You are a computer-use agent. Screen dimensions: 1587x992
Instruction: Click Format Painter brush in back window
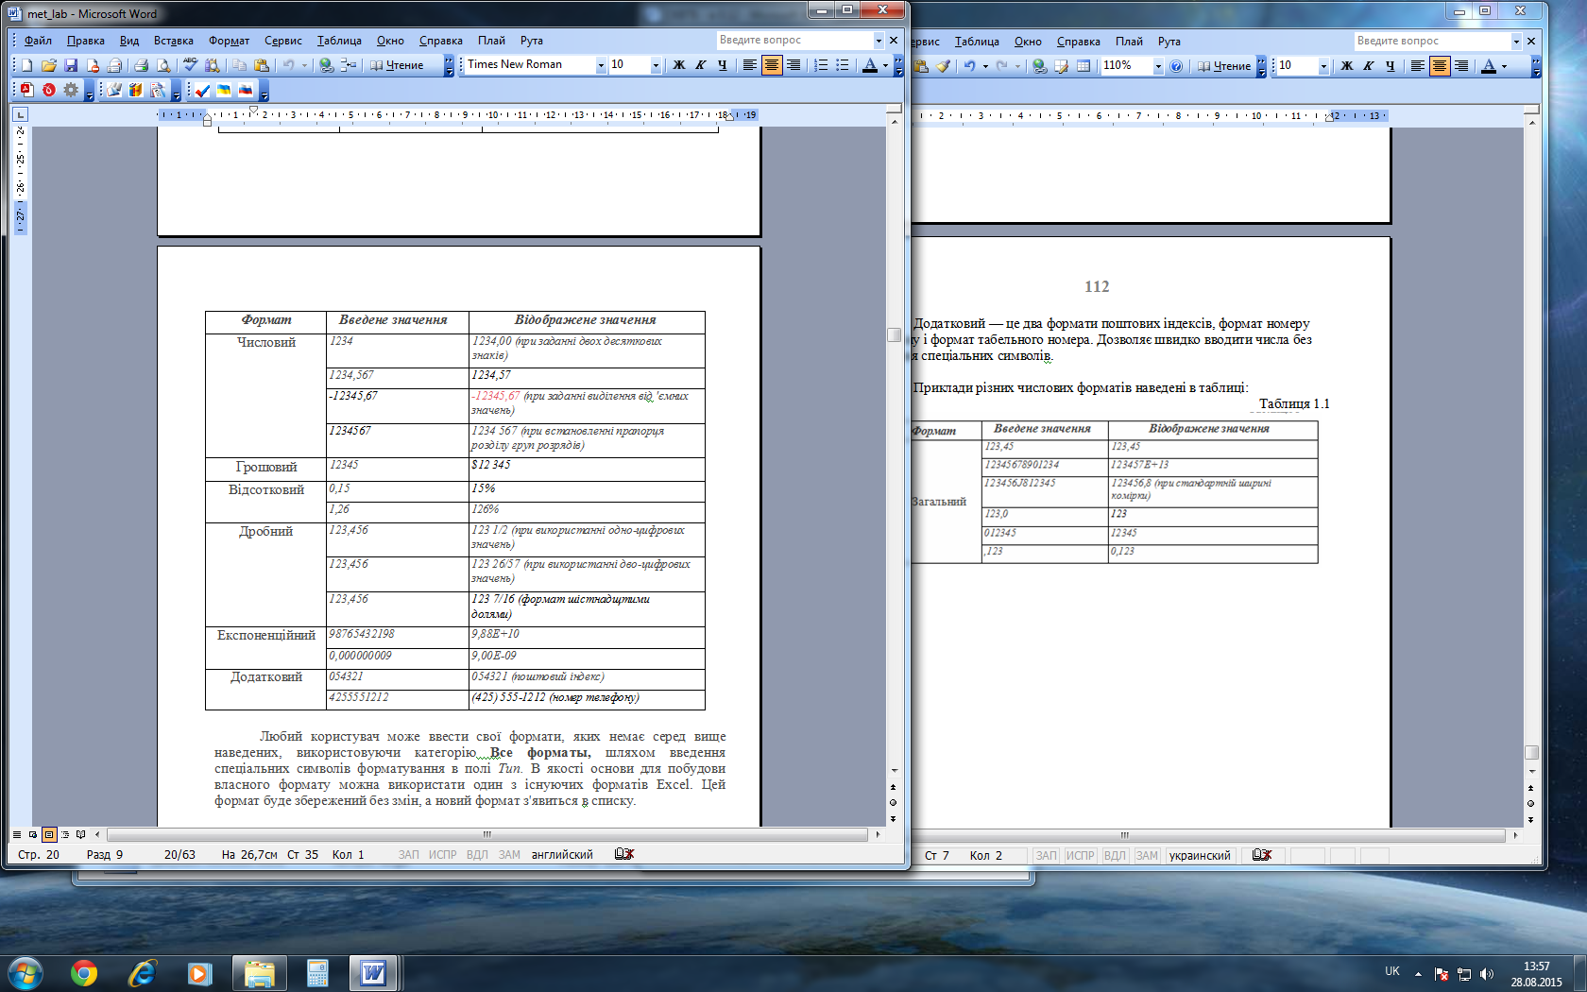[x=944, y=66]
